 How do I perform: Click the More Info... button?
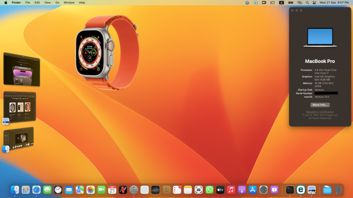point(320,105)
